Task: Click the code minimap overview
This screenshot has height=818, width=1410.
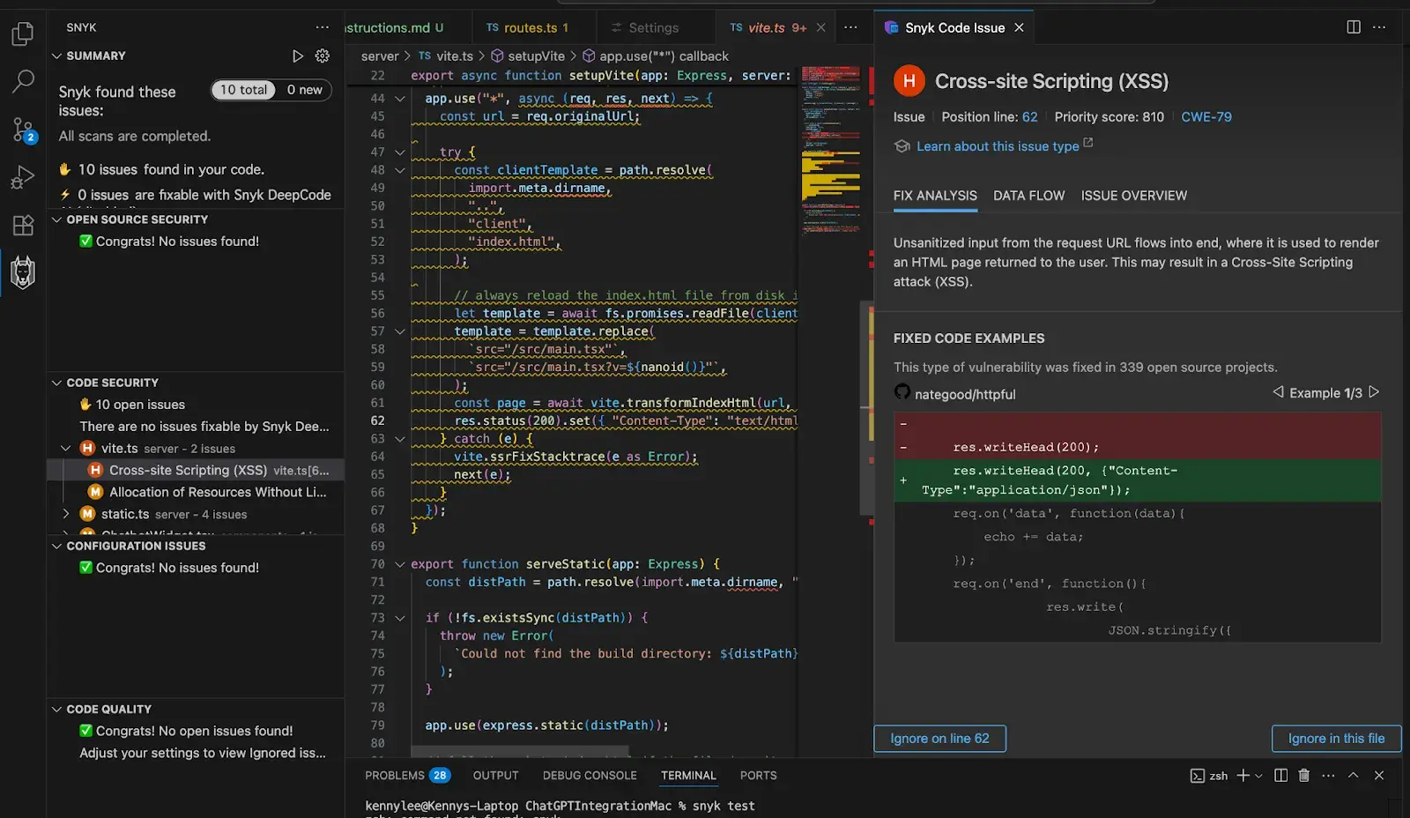Action: point(830,150)
